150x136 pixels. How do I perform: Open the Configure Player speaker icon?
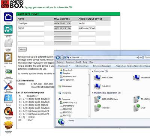tap(8, 112)
